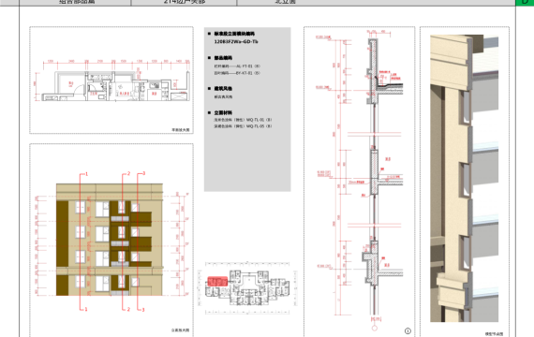The height and width of the screenshot is (337, 534).
Task: Click the module code 120B3F2Wa-GD-Tb text
Action: point(236,41)
